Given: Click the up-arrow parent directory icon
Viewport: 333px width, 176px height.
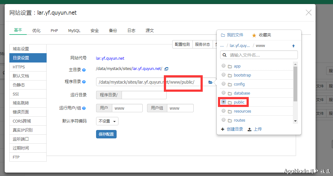Looking at the screenshot, I should coord(293,46).
